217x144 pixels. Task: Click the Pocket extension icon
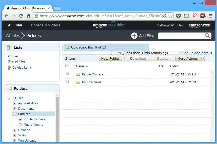(178, 16)
